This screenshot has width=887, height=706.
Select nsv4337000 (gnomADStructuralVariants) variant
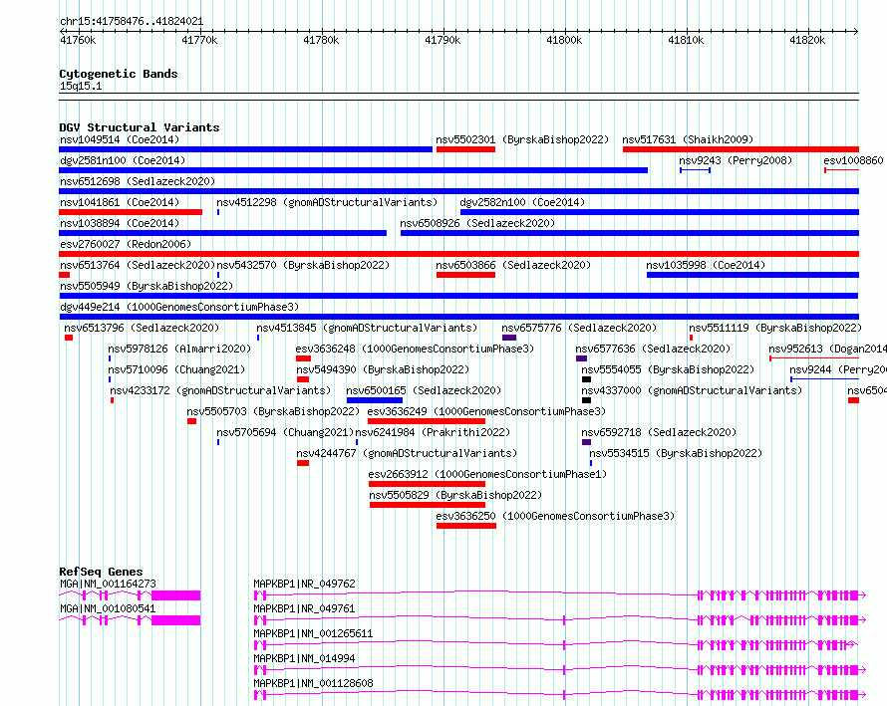692,390
